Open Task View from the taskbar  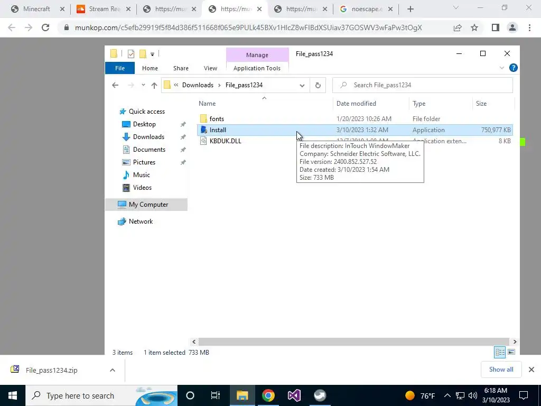point(216,395)
